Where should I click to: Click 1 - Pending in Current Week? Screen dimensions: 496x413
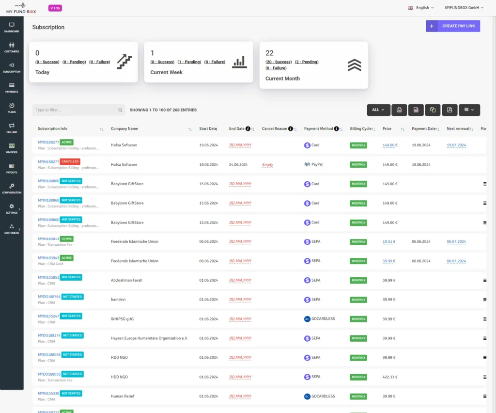click(x=189, y=62)
